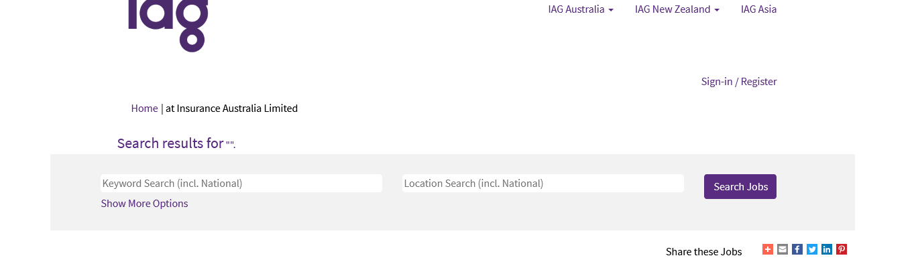916x268 pixels.
Task: Share these jobs on Twitter
Action: tap(812, 249)
